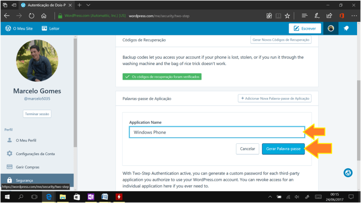
Task: Switch to the Leitor tab
Action: click(51, 28)
